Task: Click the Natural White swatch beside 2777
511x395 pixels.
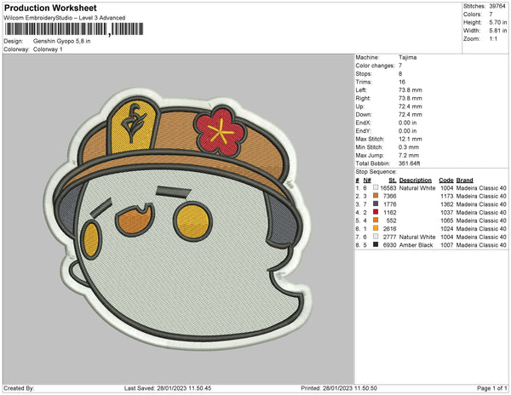Action: 376,237
